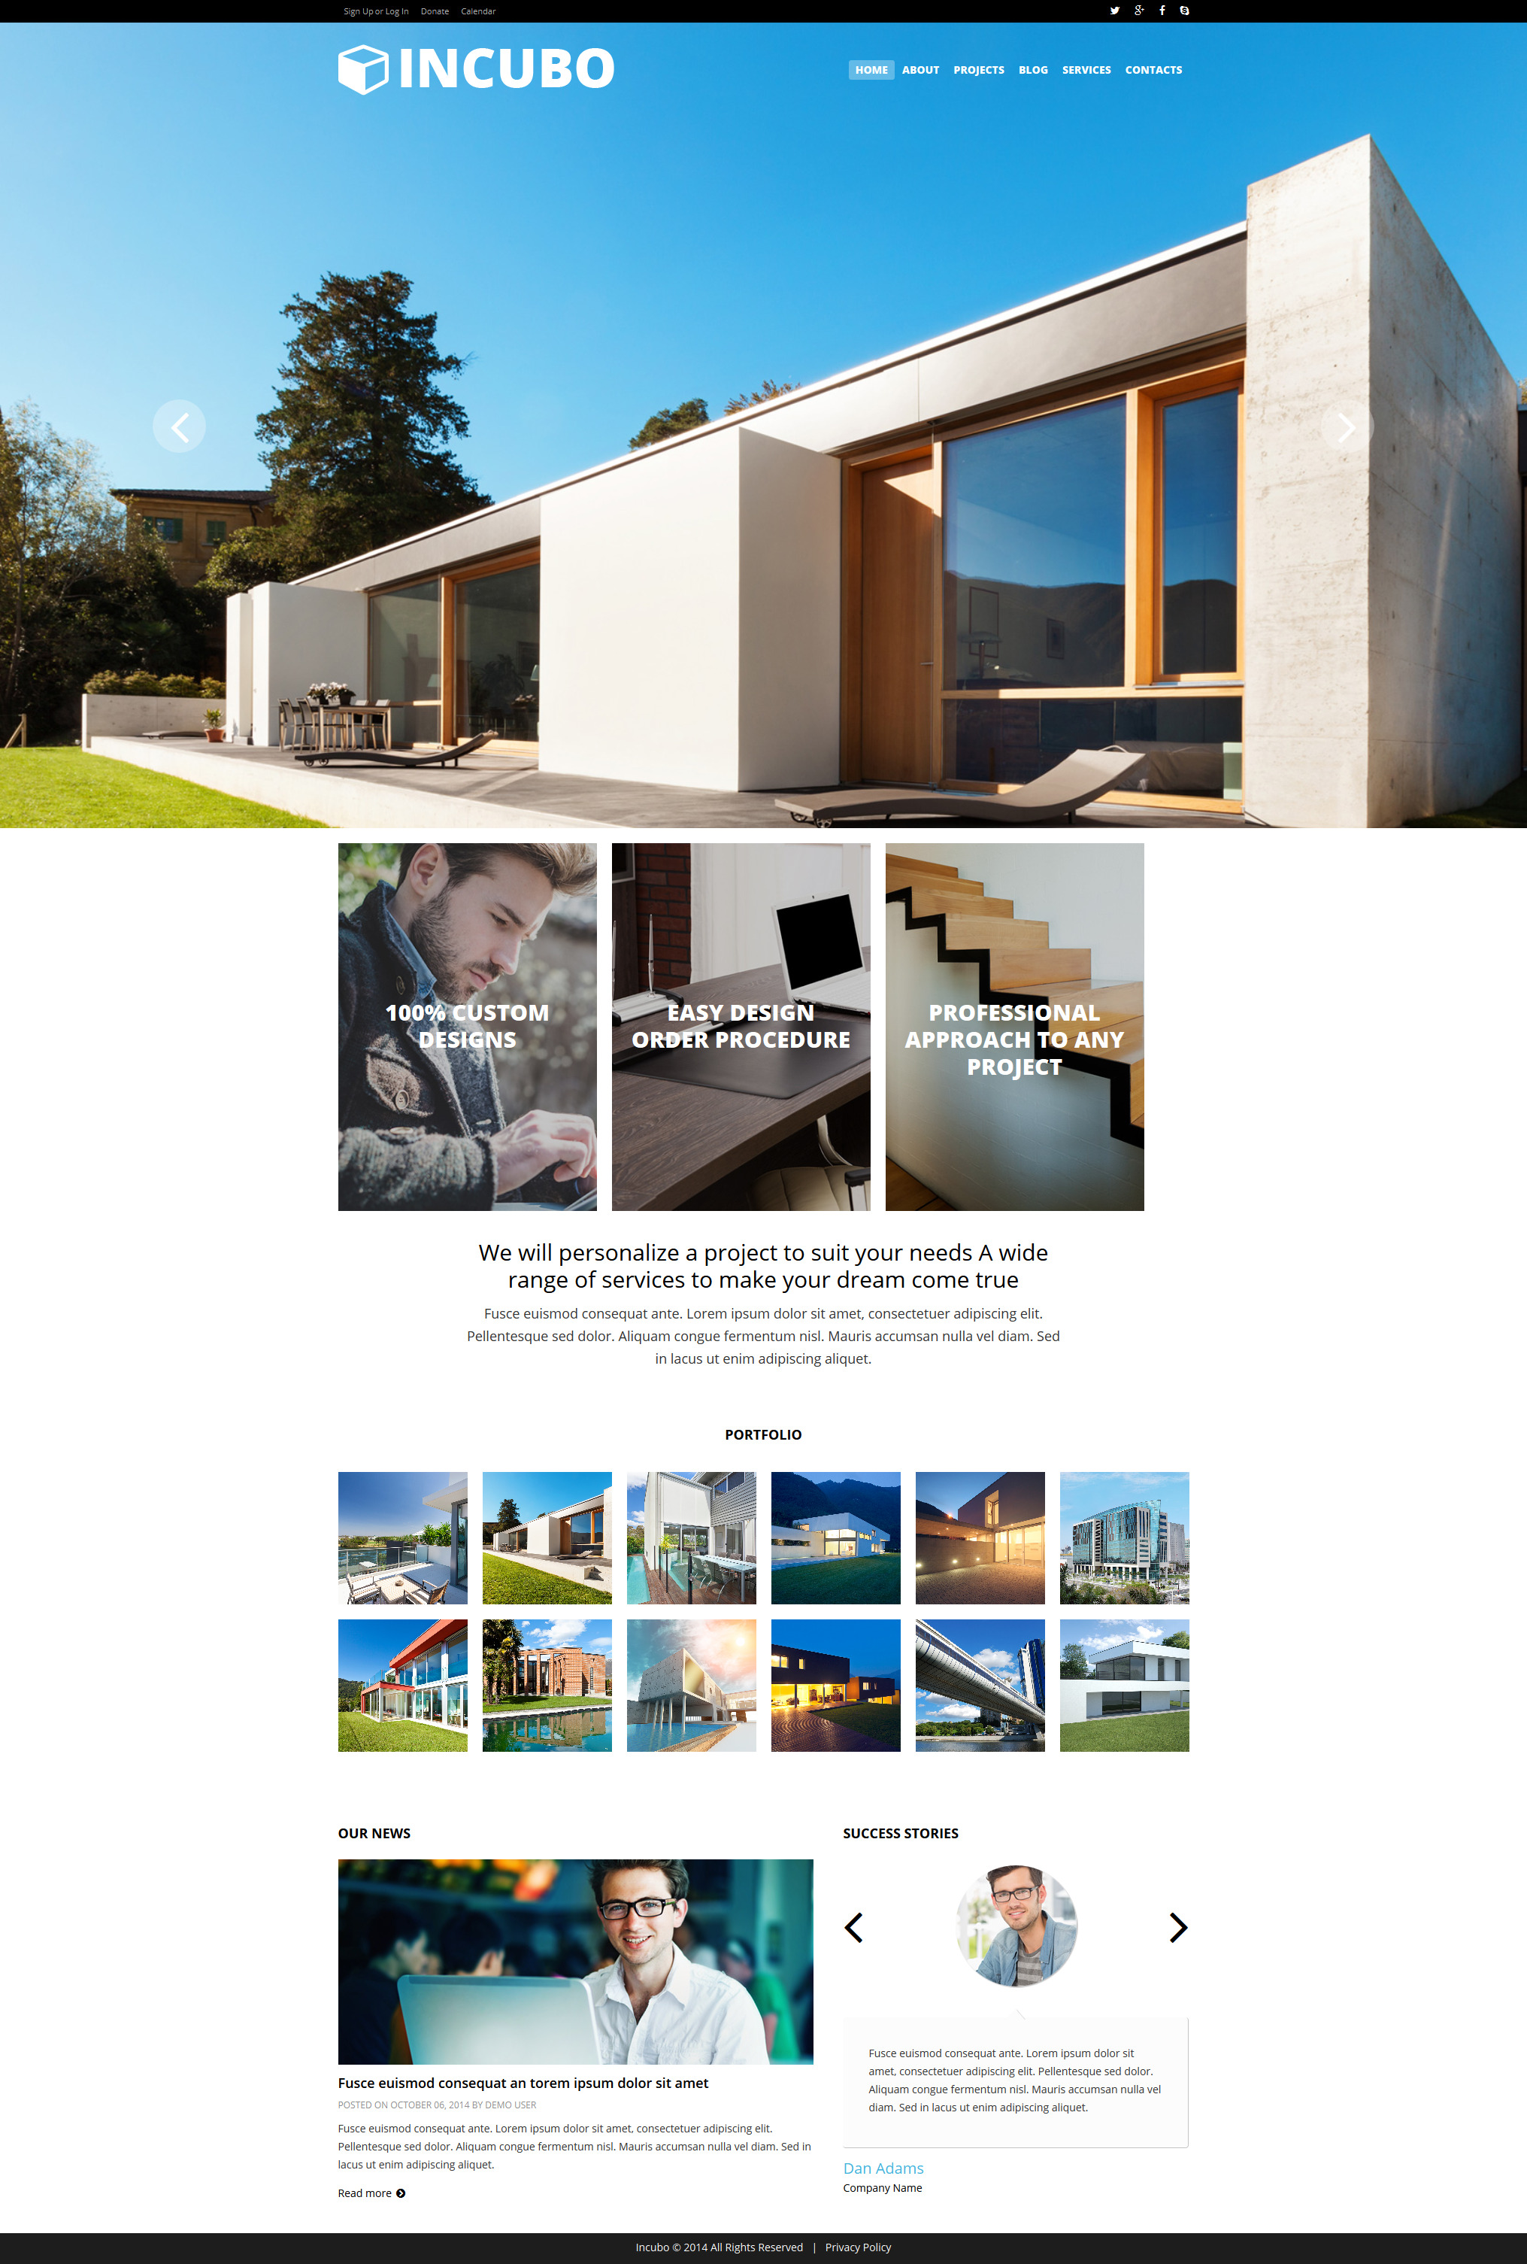Viewport: 1527px width, 2264px height.
Task: Click the left carousel navigation arrow
Action: click(177, 426)
